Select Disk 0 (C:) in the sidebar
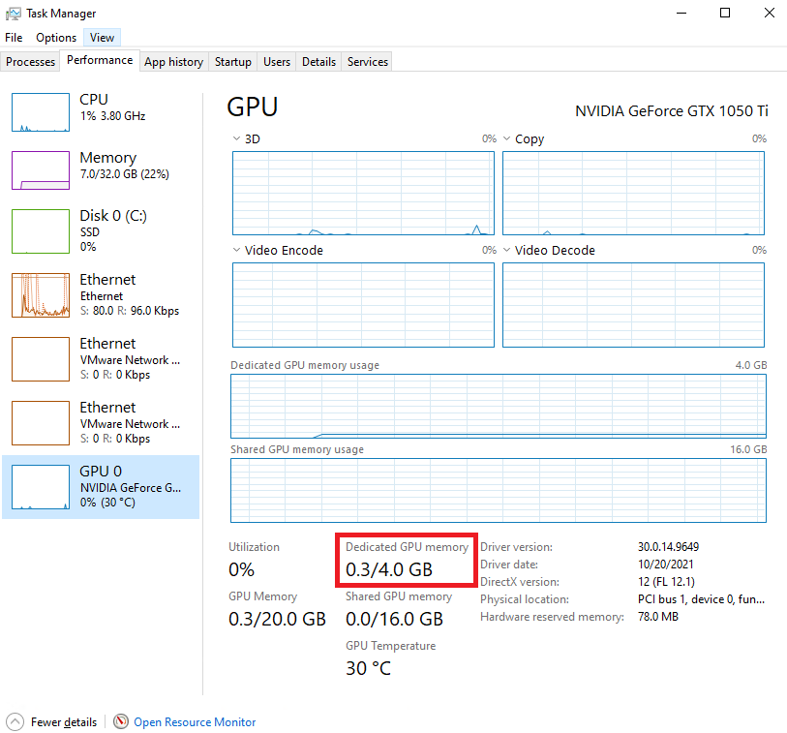This screenshot has width=787, height=733. coord(101,231)
